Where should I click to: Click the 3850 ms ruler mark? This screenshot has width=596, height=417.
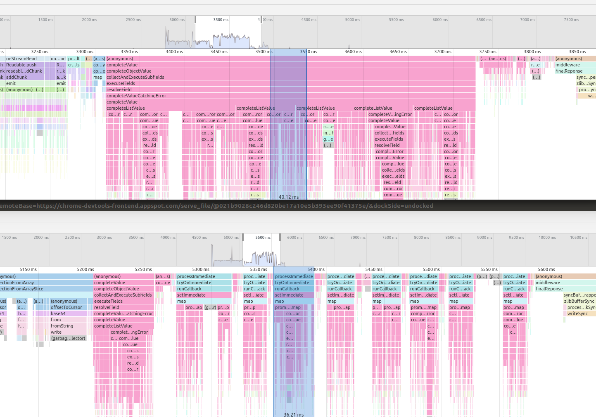pos(577,52)
